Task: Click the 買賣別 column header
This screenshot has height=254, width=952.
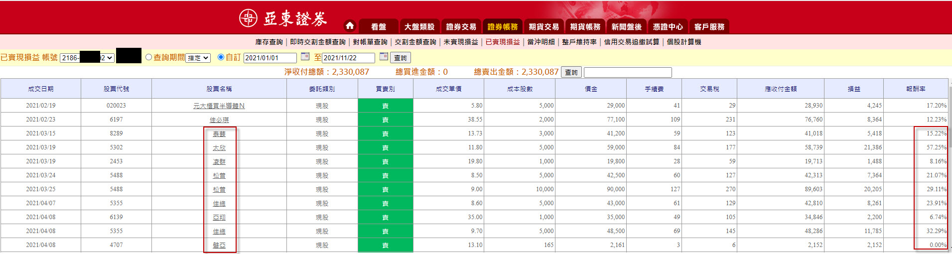Action: coord(386,89)
